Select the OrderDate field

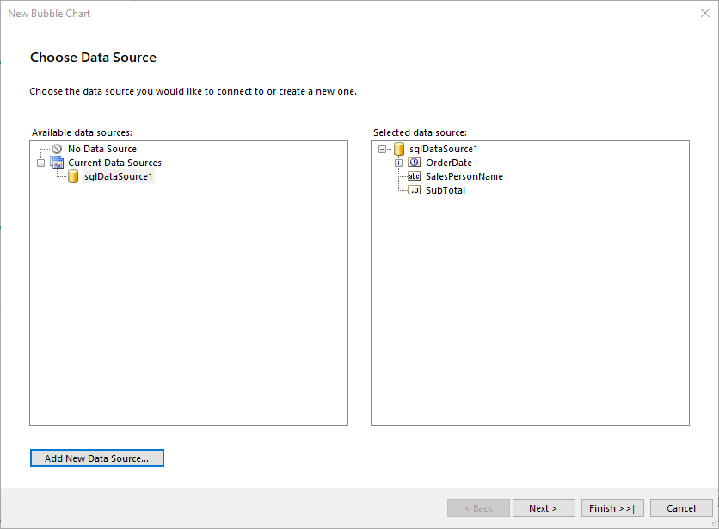(450, 163)
